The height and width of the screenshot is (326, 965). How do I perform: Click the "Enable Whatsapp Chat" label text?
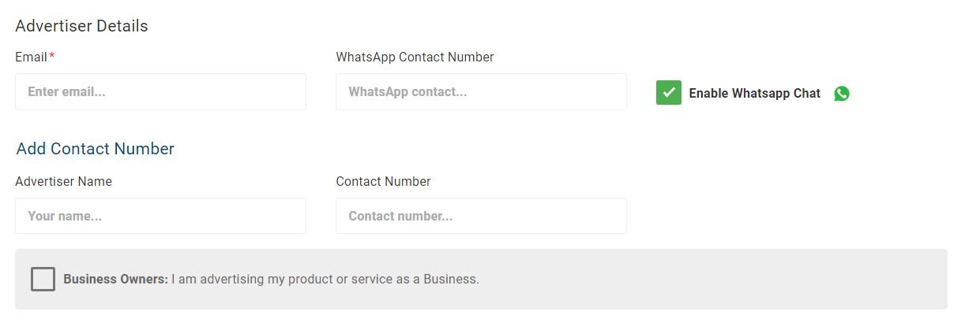pos(754,93)
